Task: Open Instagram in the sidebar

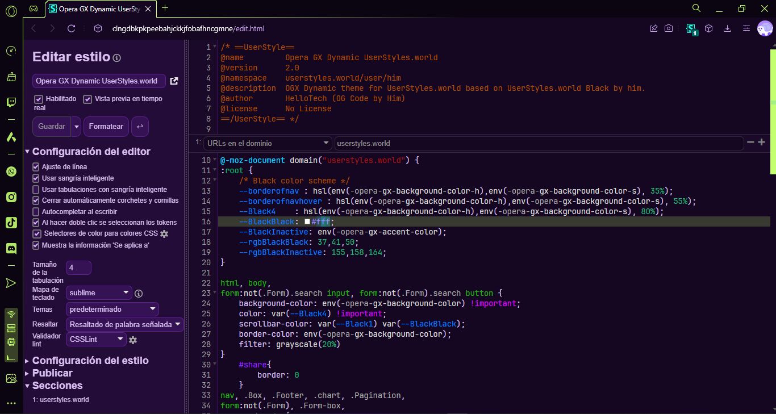Action: [11, 197]
